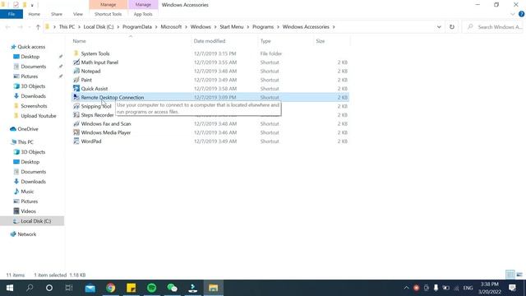This screenshot has width=526, height=296.
Task: Open the System Tools folder icon
Action: (x=76, y=53)
